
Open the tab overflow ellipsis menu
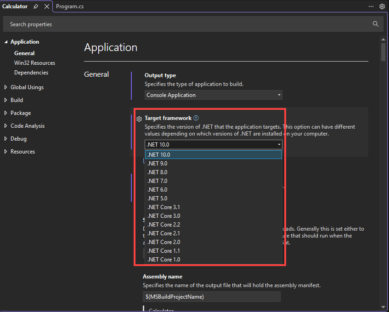coord(371,6)
